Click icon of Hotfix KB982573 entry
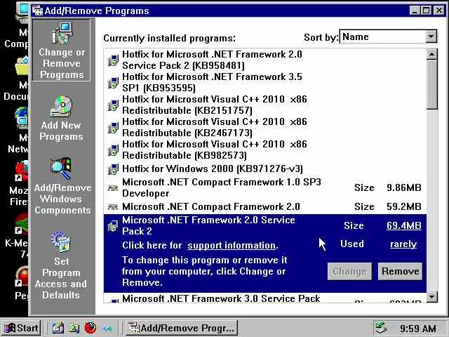 click(113, 150)
